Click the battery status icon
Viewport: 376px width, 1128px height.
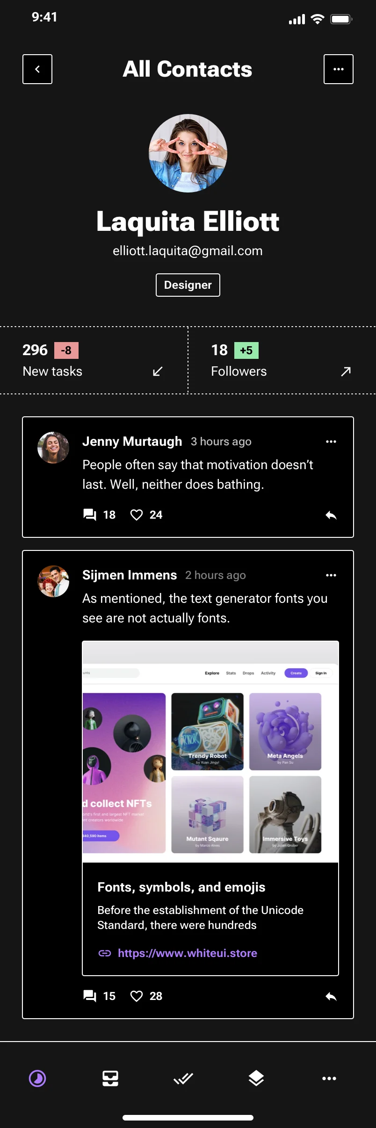[341, 19]
